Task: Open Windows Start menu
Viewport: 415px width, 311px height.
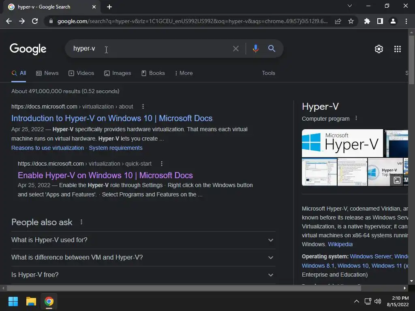Action: [13, 301]
